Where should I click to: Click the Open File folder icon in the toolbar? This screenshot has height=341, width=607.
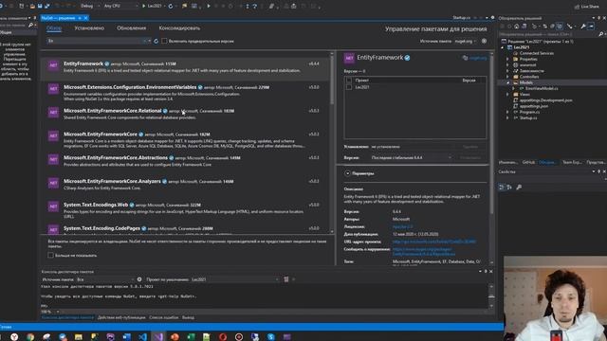(32, 7)
